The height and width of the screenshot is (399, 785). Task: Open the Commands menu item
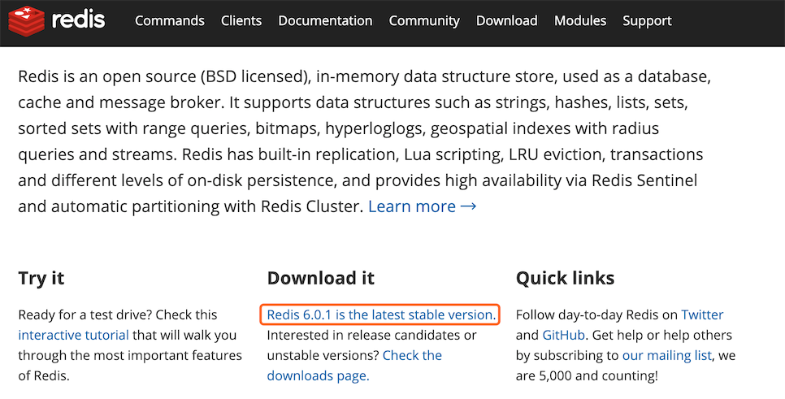(x=170, y=20)
